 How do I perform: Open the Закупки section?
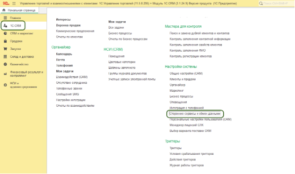16,49
